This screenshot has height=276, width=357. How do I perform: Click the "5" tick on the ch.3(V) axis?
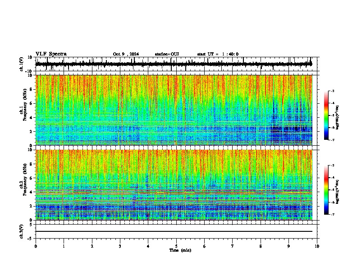[32, 225]
